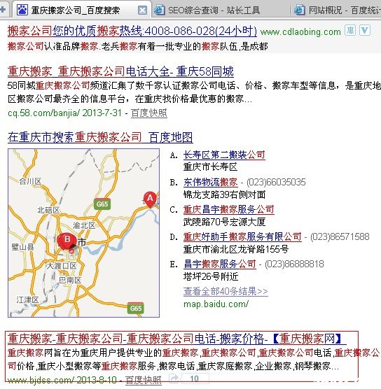Click the map.baidu.com/ URL
381x389 pixels.
pyautogui.click(x=216, y=304)
